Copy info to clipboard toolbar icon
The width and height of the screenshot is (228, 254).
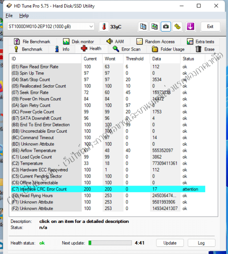click(x=143, y=27)
